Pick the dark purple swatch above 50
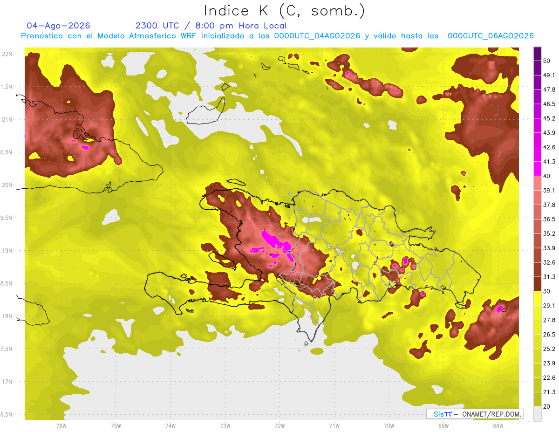 click(537, 54)
